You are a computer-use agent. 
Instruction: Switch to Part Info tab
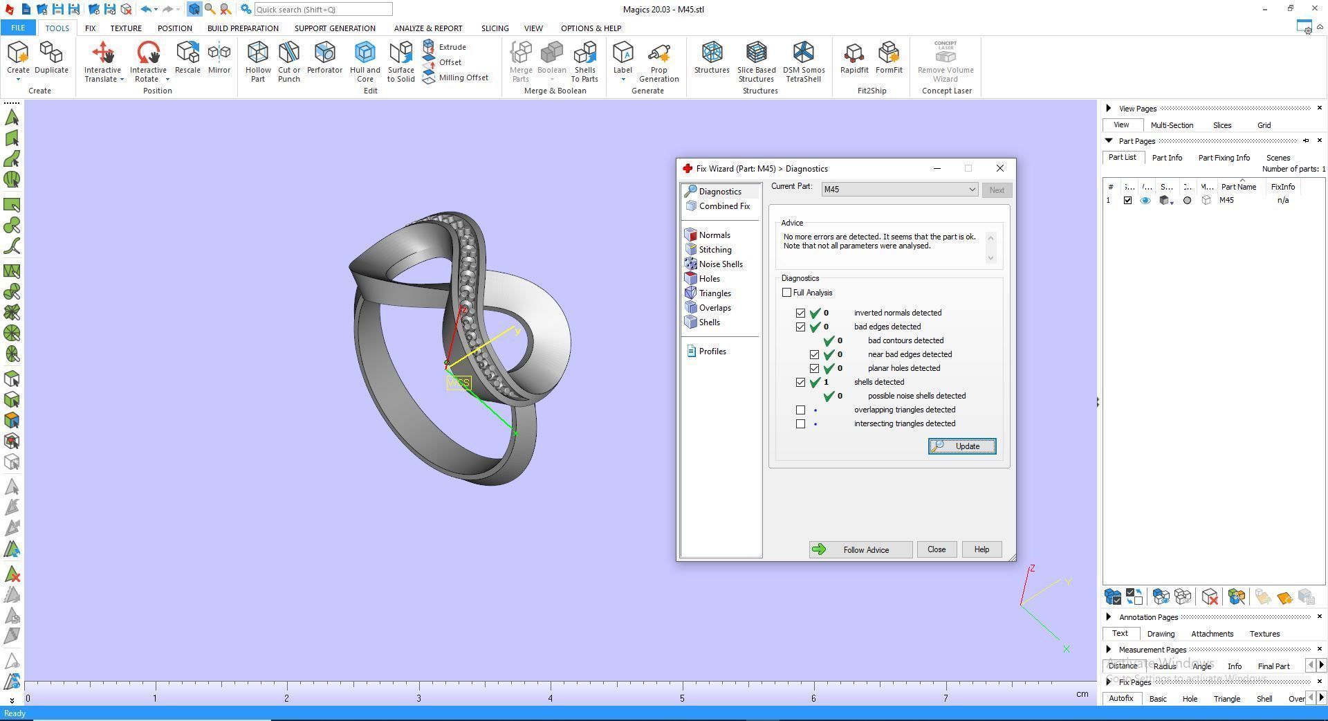1167,158
